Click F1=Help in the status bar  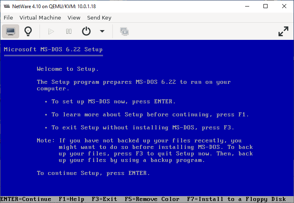click(71, 199)
